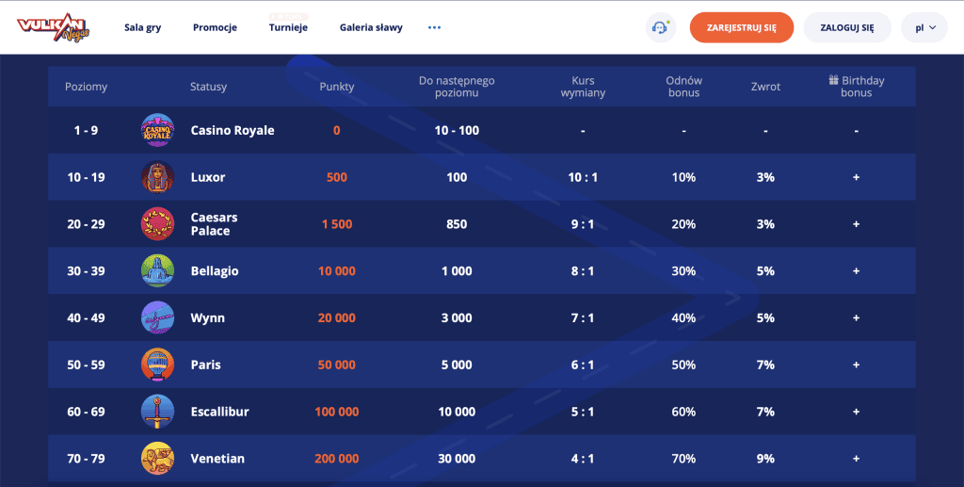Click the 10 - 19 levels cell
Image resolution: width=964 pixels, height=487 pixels.
[x=86, y=177]
